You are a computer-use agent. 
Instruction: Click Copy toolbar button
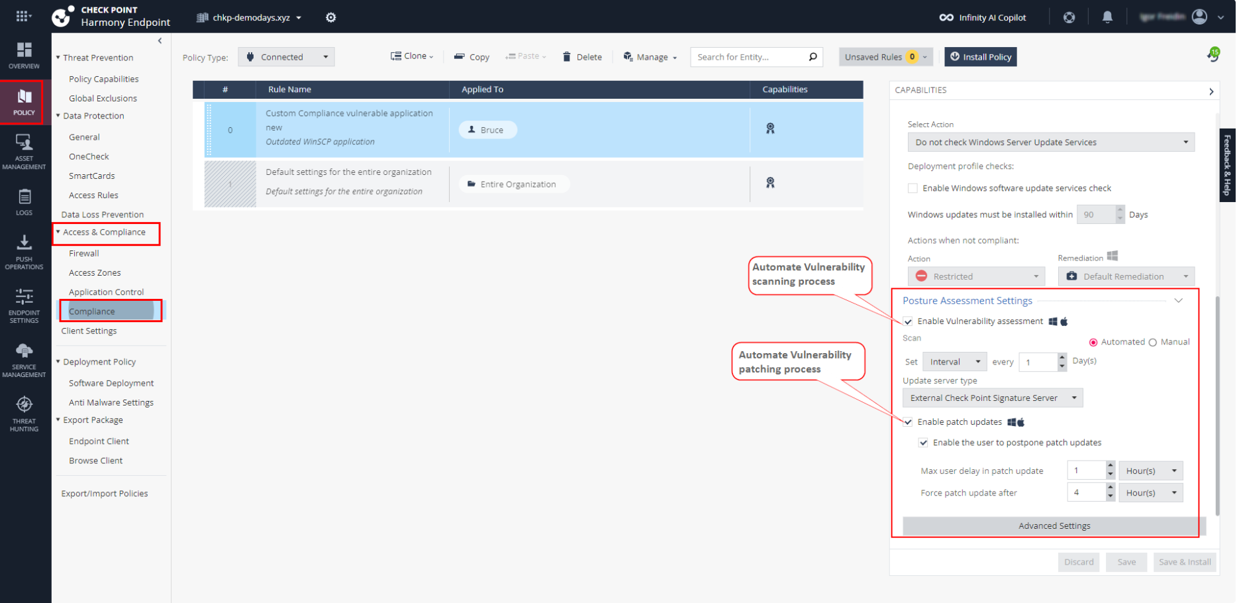[471, 57]
